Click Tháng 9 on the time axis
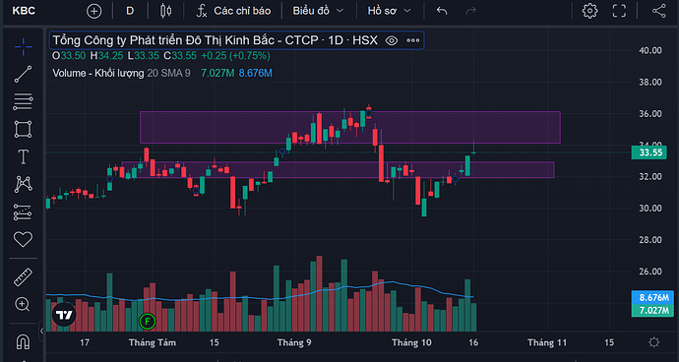This screenshot has width=679, height=362. [294, 342]
